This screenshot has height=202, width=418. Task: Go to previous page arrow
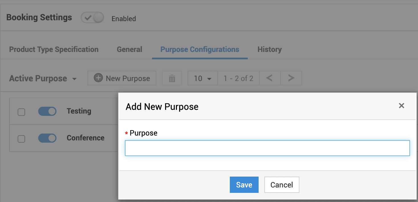(270, 78)
